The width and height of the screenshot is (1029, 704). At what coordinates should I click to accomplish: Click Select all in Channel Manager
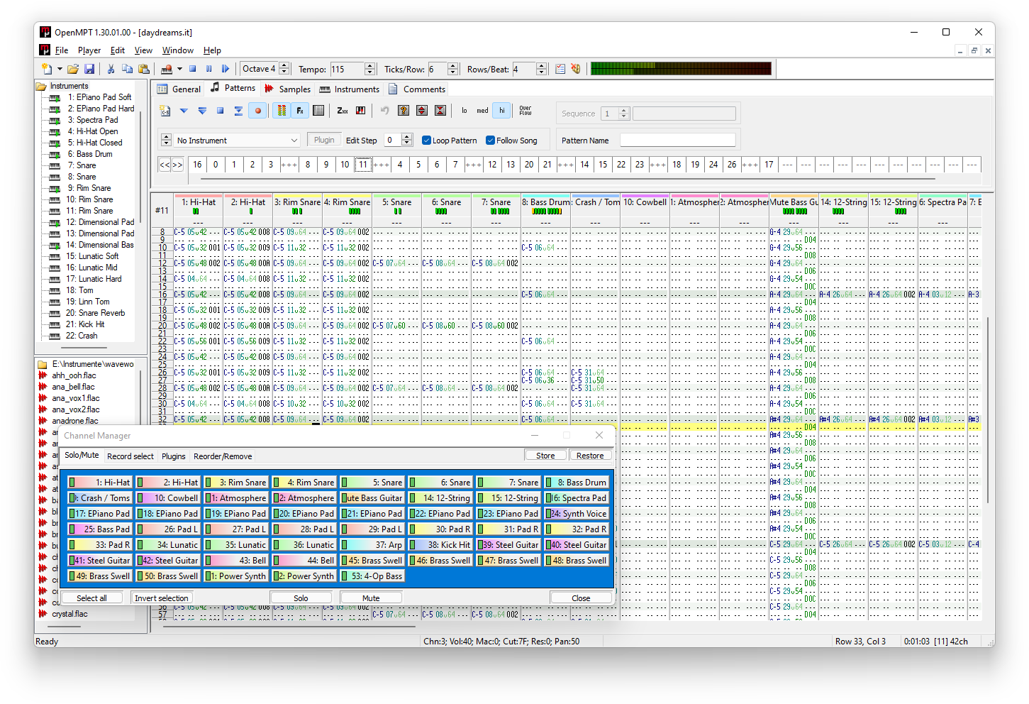[x=91, y=598]
